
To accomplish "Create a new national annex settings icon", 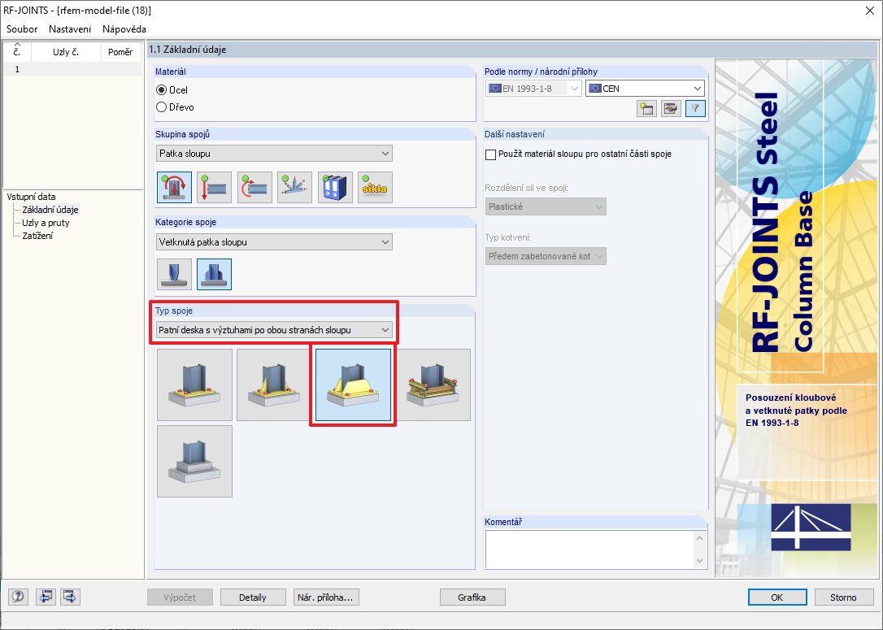I will [646, 108].
